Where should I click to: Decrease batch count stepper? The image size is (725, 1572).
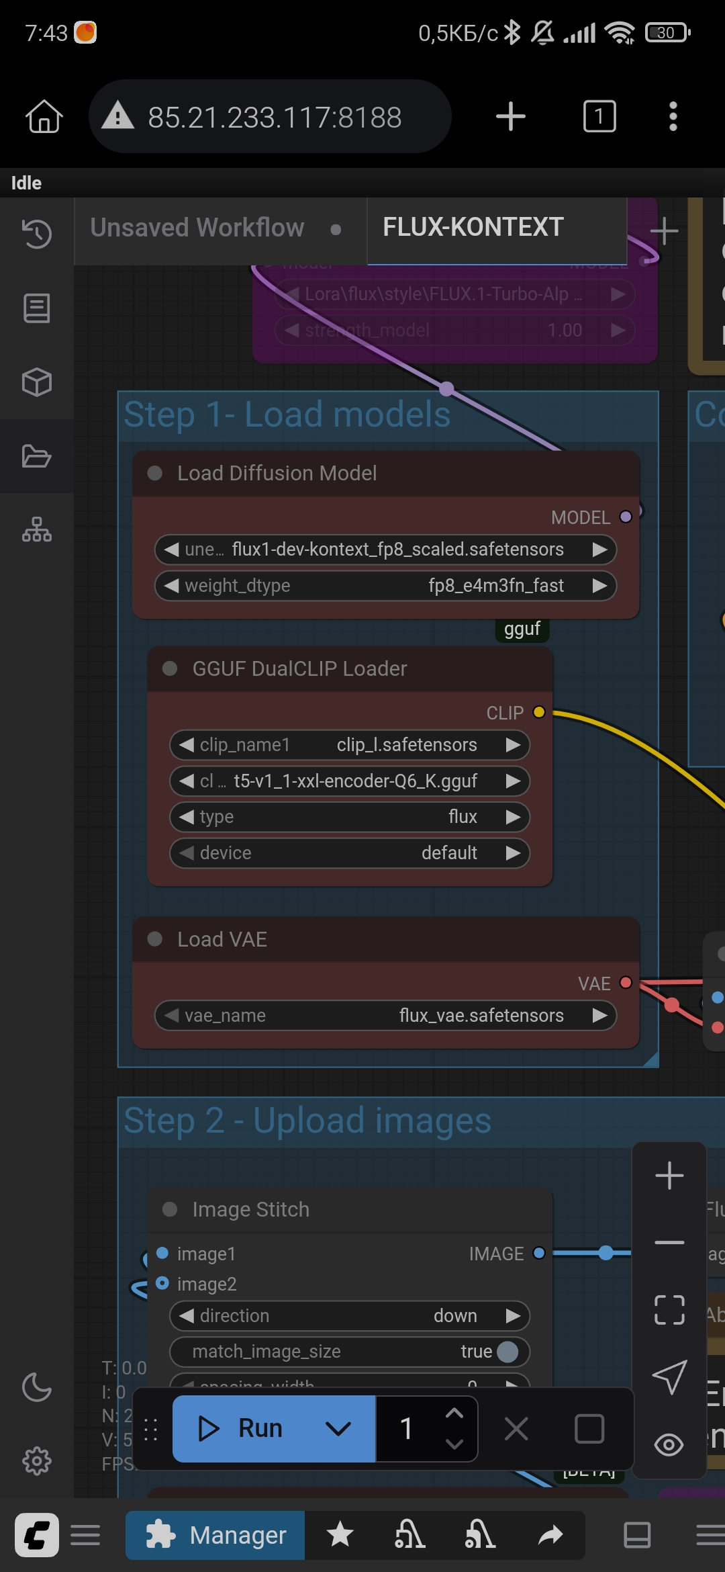[454, 1444]
